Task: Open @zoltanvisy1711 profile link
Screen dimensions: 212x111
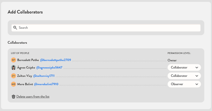Action: (x=44, y=76)
